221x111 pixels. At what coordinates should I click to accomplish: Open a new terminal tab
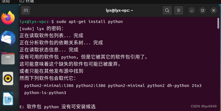(x=26, y=10)
